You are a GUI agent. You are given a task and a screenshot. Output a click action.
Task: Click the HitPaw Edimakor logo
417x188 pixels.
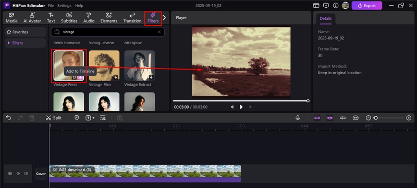[x=7, y=5]
